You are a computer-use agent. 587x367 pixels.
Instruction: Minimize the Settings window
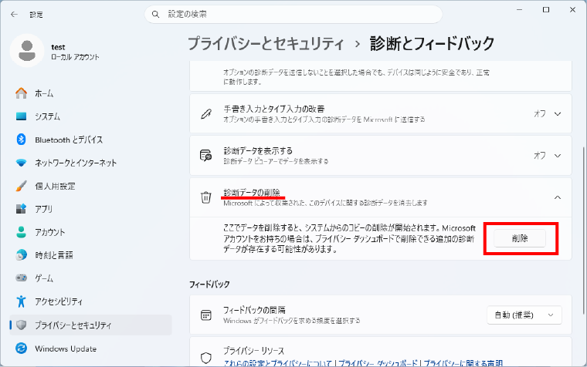coord(519,10)
